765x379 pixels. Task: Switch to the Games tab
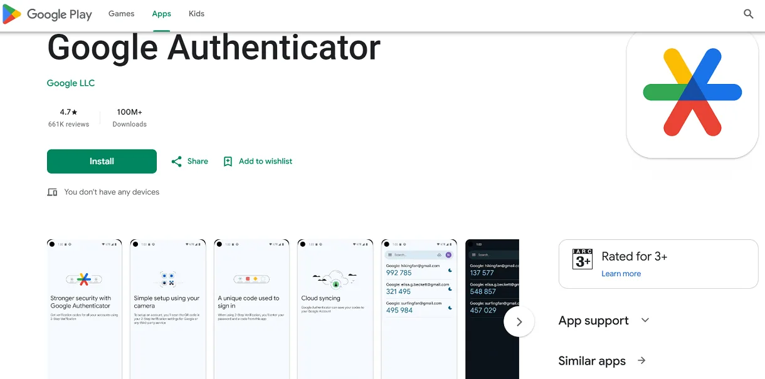click(122, 14)
